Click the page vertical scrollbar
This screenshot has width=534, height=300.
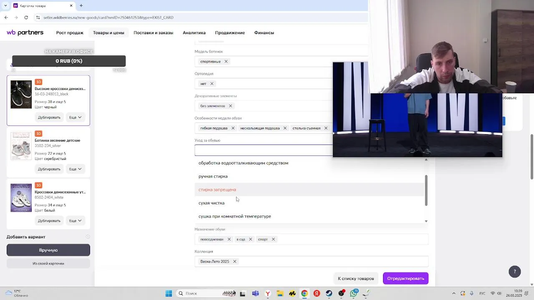coord(531,157)
